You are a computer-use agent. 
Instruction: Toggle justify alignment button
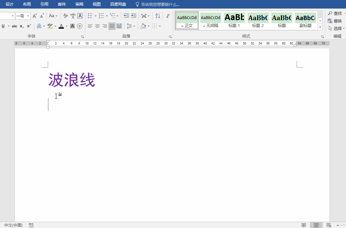[x=112, y=26]
